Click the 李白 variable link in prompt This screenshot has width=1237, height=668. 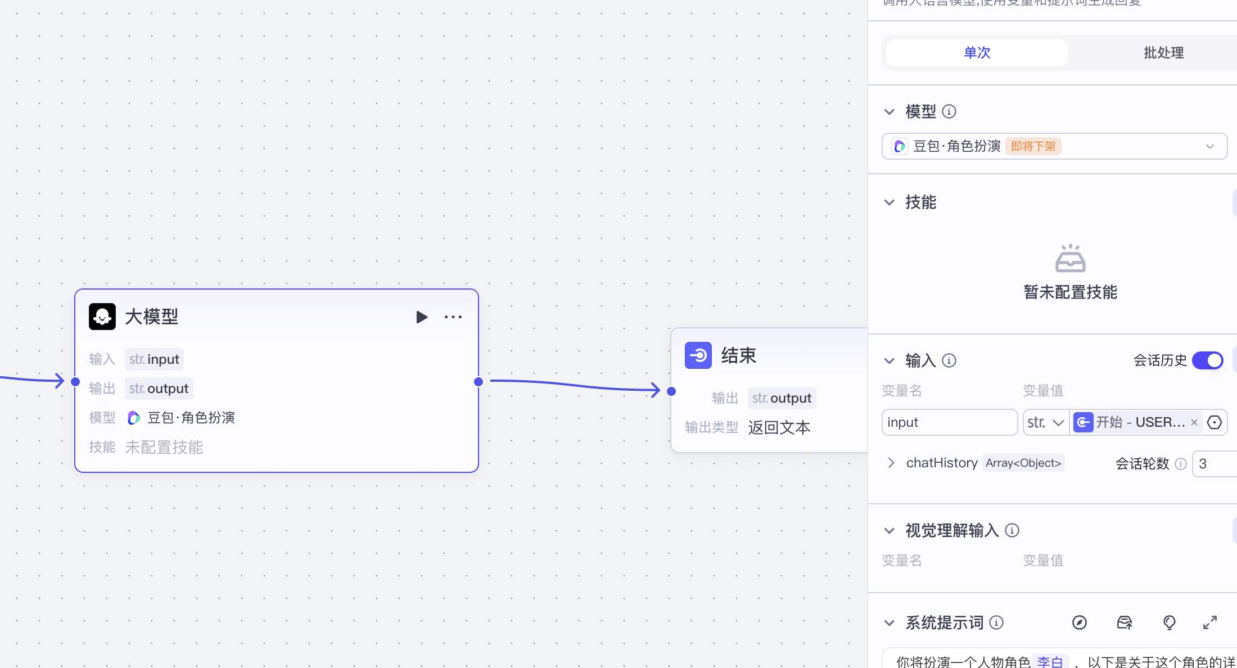click(1050, 662)
